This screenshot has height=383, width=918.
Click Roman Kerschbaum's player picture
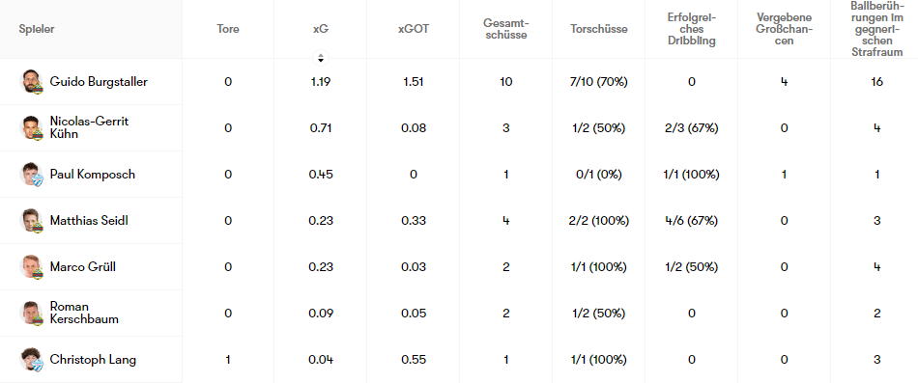click(32, 313)
